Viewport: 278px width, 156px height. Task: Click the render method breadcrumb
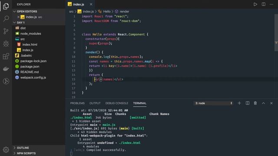124,12
